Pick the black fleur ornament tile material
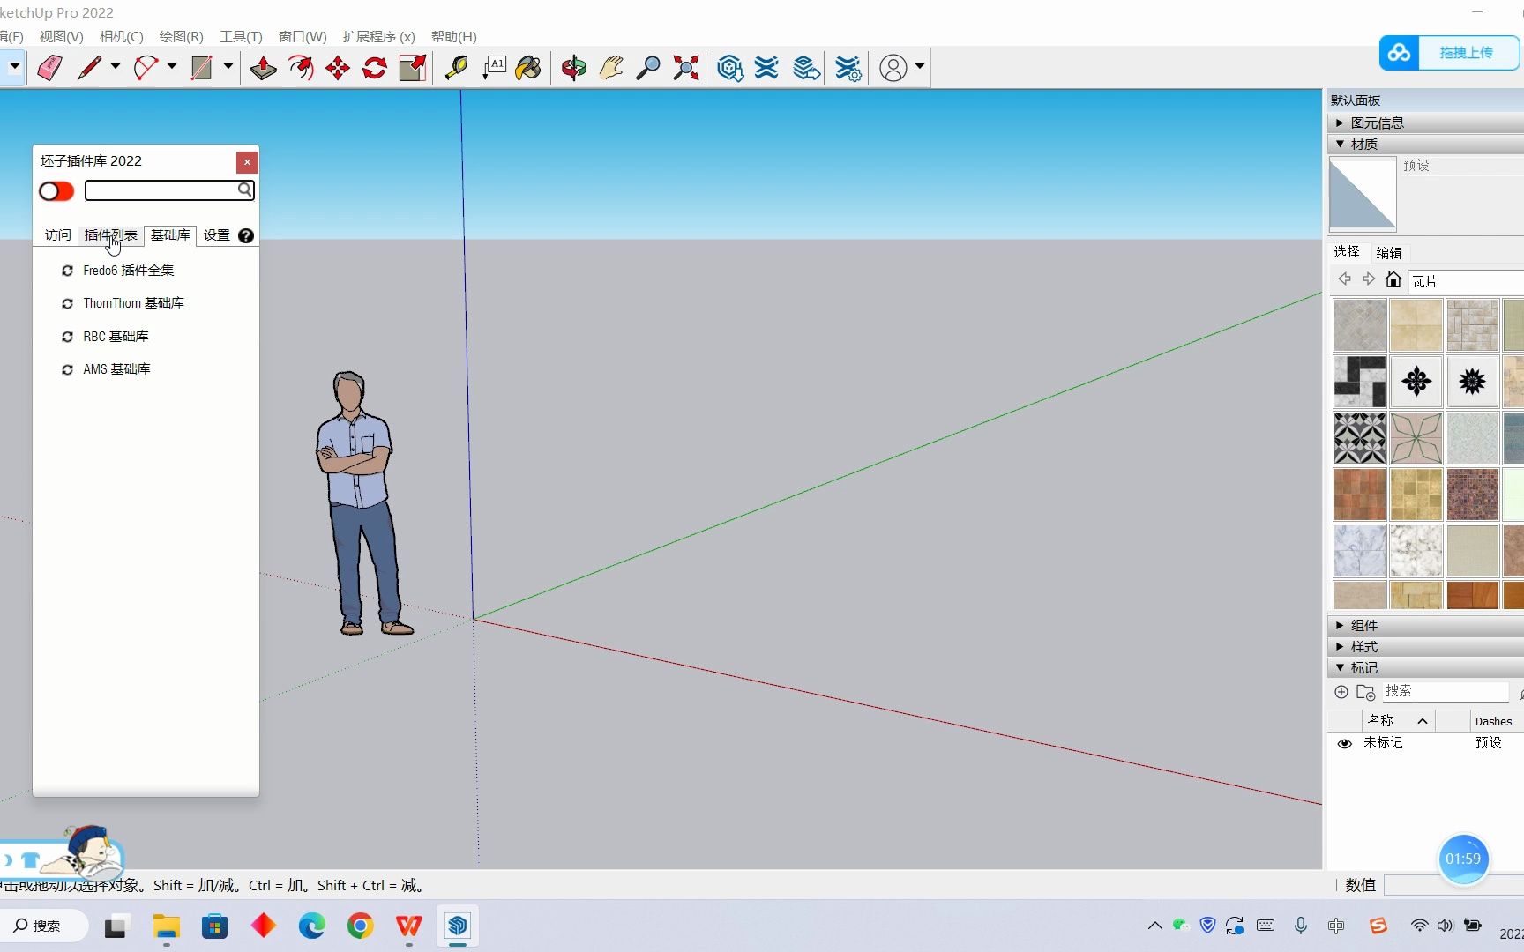 pos(1416,382)
